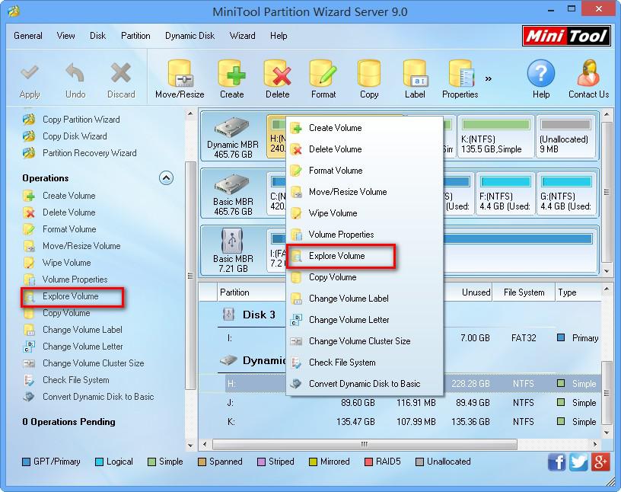Viewport: 621px width, 492px height.
Task: Choose Change Volume Cluster Size in context menu
Action: click(x=365, y=341)
